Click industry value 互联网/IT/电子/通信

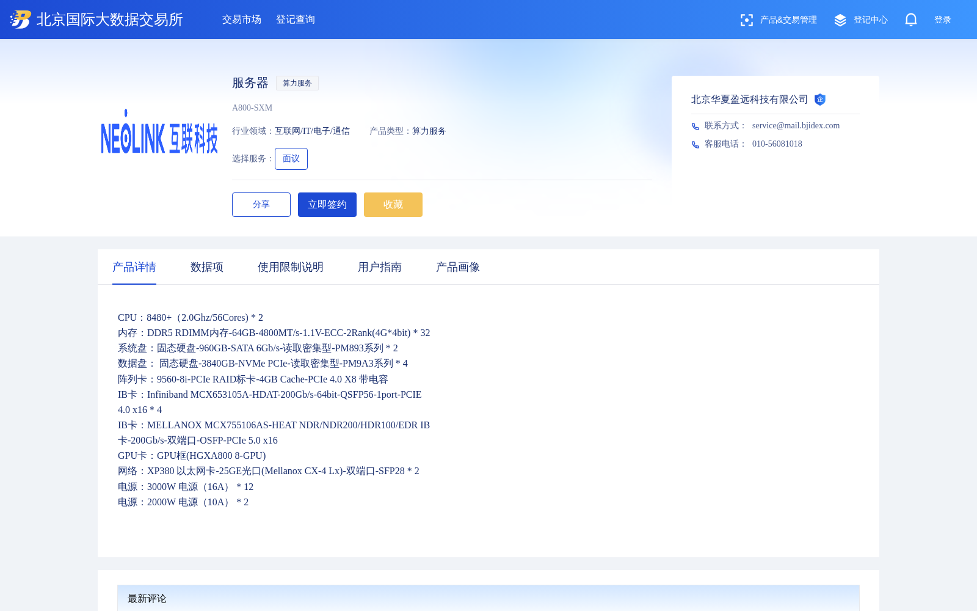(312, 131)
